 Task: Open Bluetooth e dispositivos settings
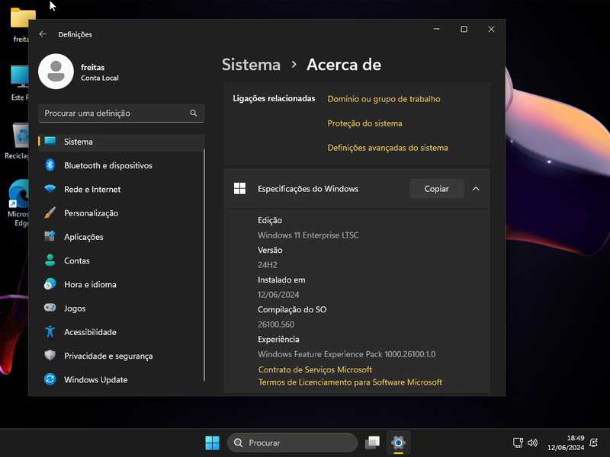[121, 165]
